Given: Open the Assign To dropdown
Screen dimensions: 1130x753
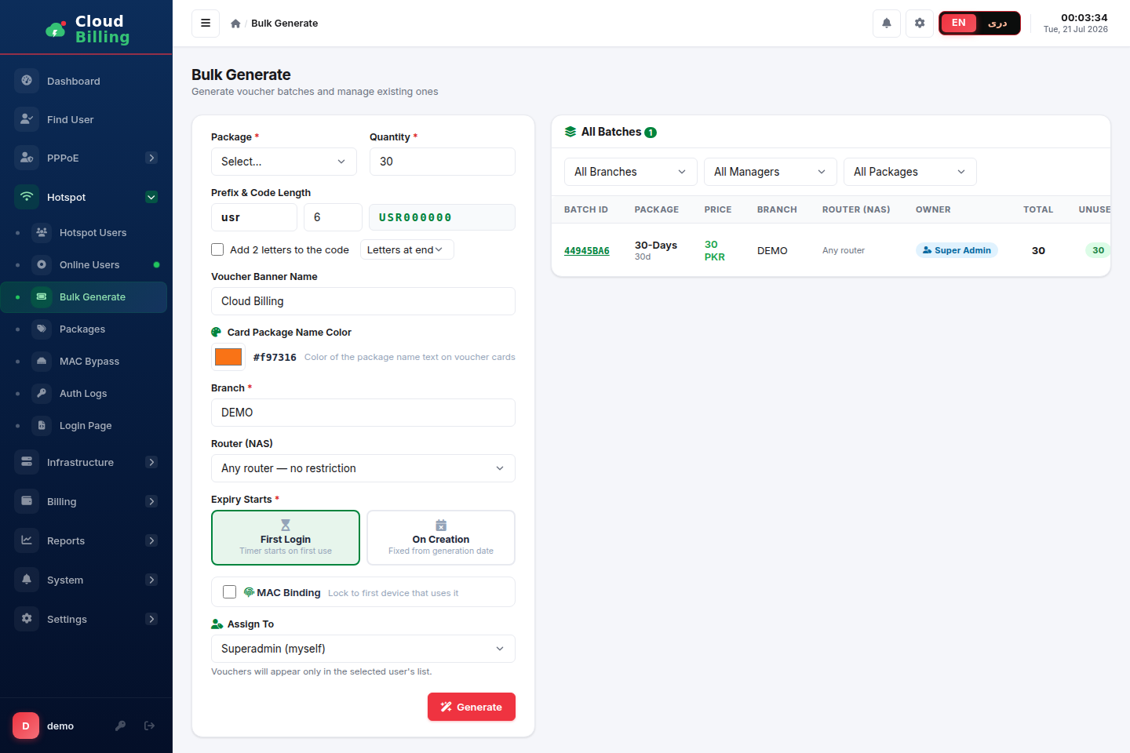Looking at the screenshot, I should pyautogui.click(x=363, y=649).
